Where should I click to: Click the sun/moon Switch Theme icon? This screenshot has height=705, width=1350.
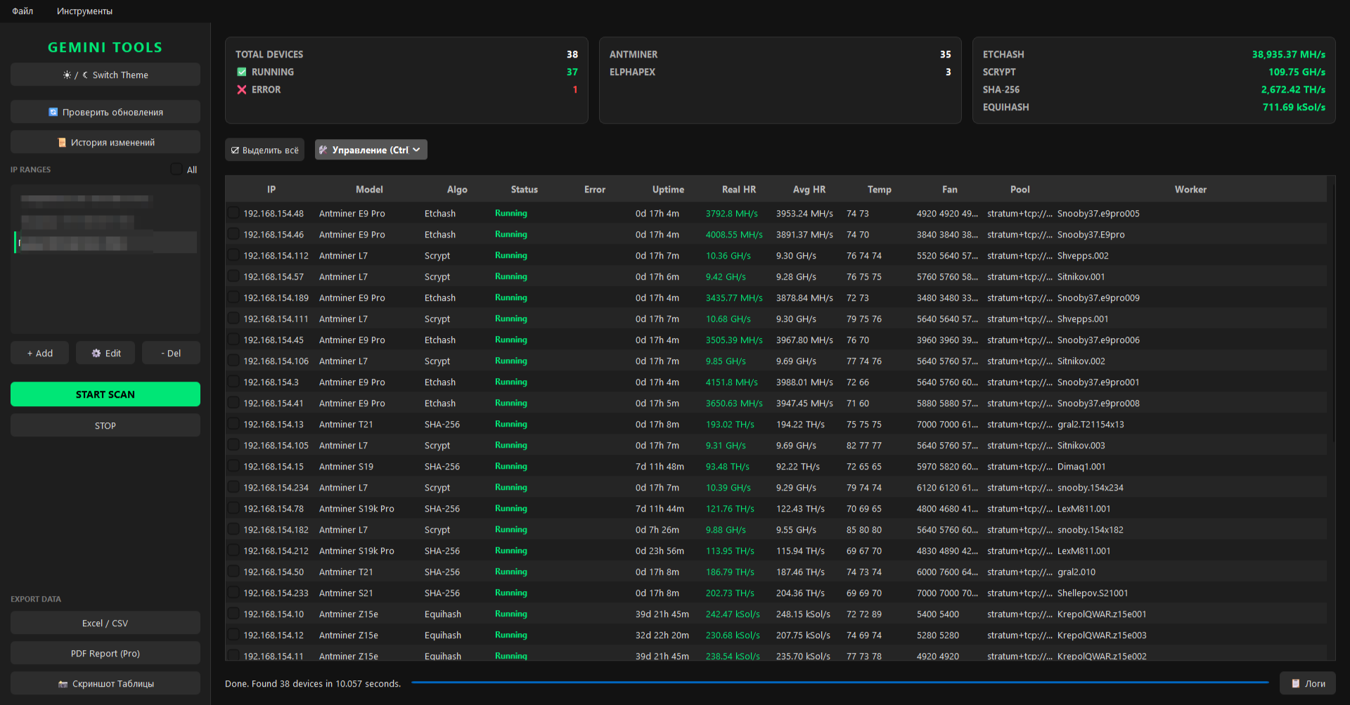[75, 75]
